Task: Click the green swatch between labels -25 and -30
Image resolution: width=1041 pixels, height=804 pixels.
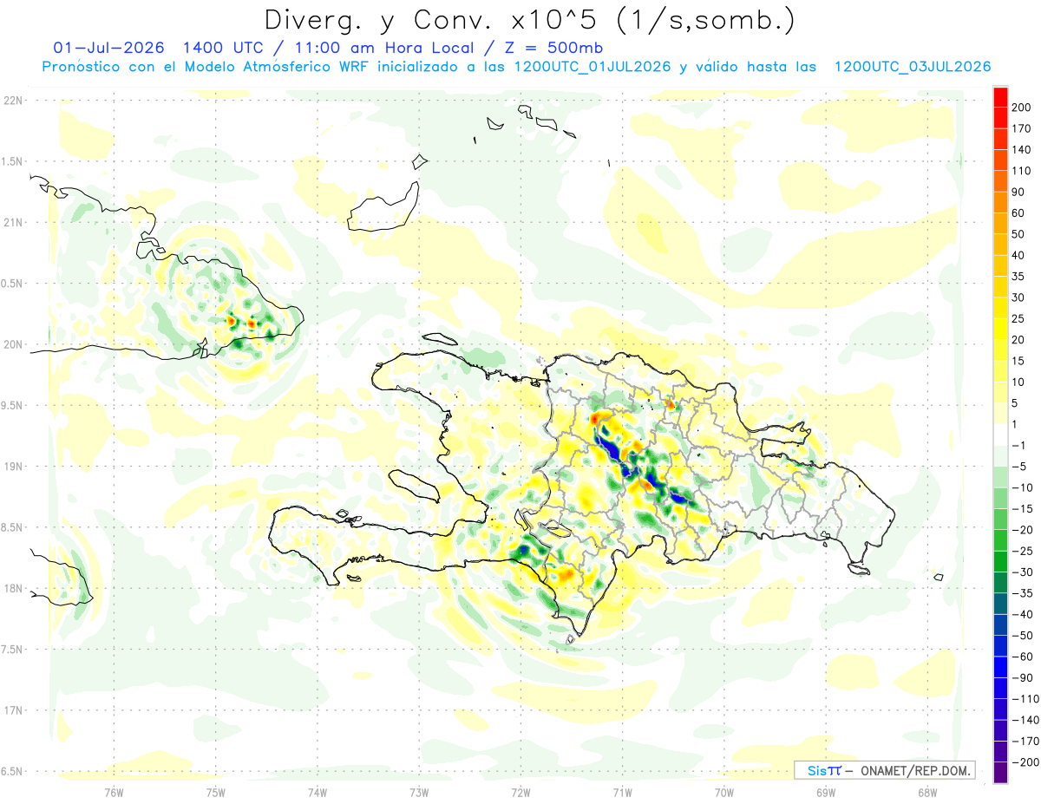Action: [x=1000, y=561]
